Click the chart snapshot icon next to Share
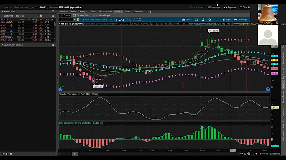This screenshot has height=160, width=286. [197, 19]
